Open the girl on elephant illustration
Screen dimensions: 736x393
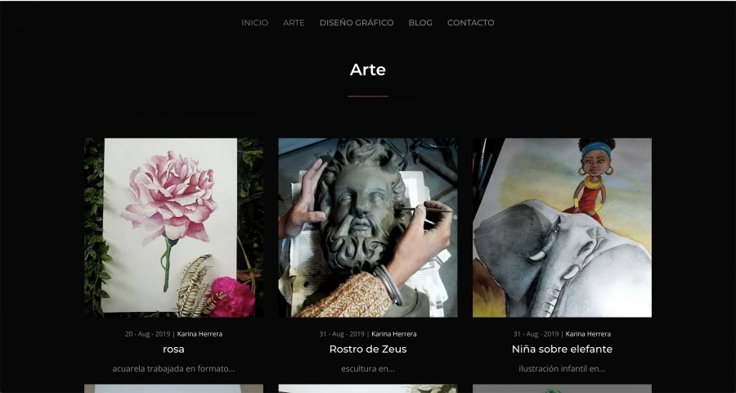pos(562,228)
